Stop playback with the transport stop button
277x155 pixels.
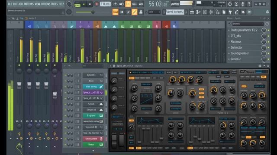click(x=90, y=4)
